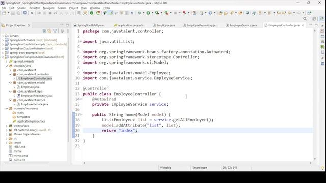Collapse the src/main/java folder
The width and height of the screenshot is (326, 183).
pyautogui.click(x=7, y=66)
